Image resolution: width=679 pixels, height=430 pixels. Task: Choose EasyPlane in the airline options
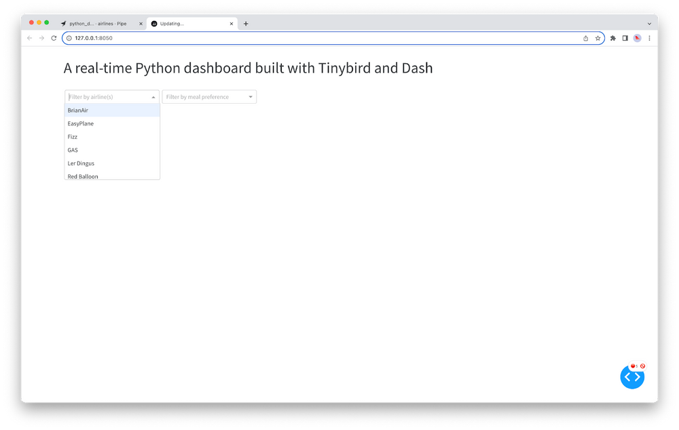pyautogui.click(x=81, y=123)
